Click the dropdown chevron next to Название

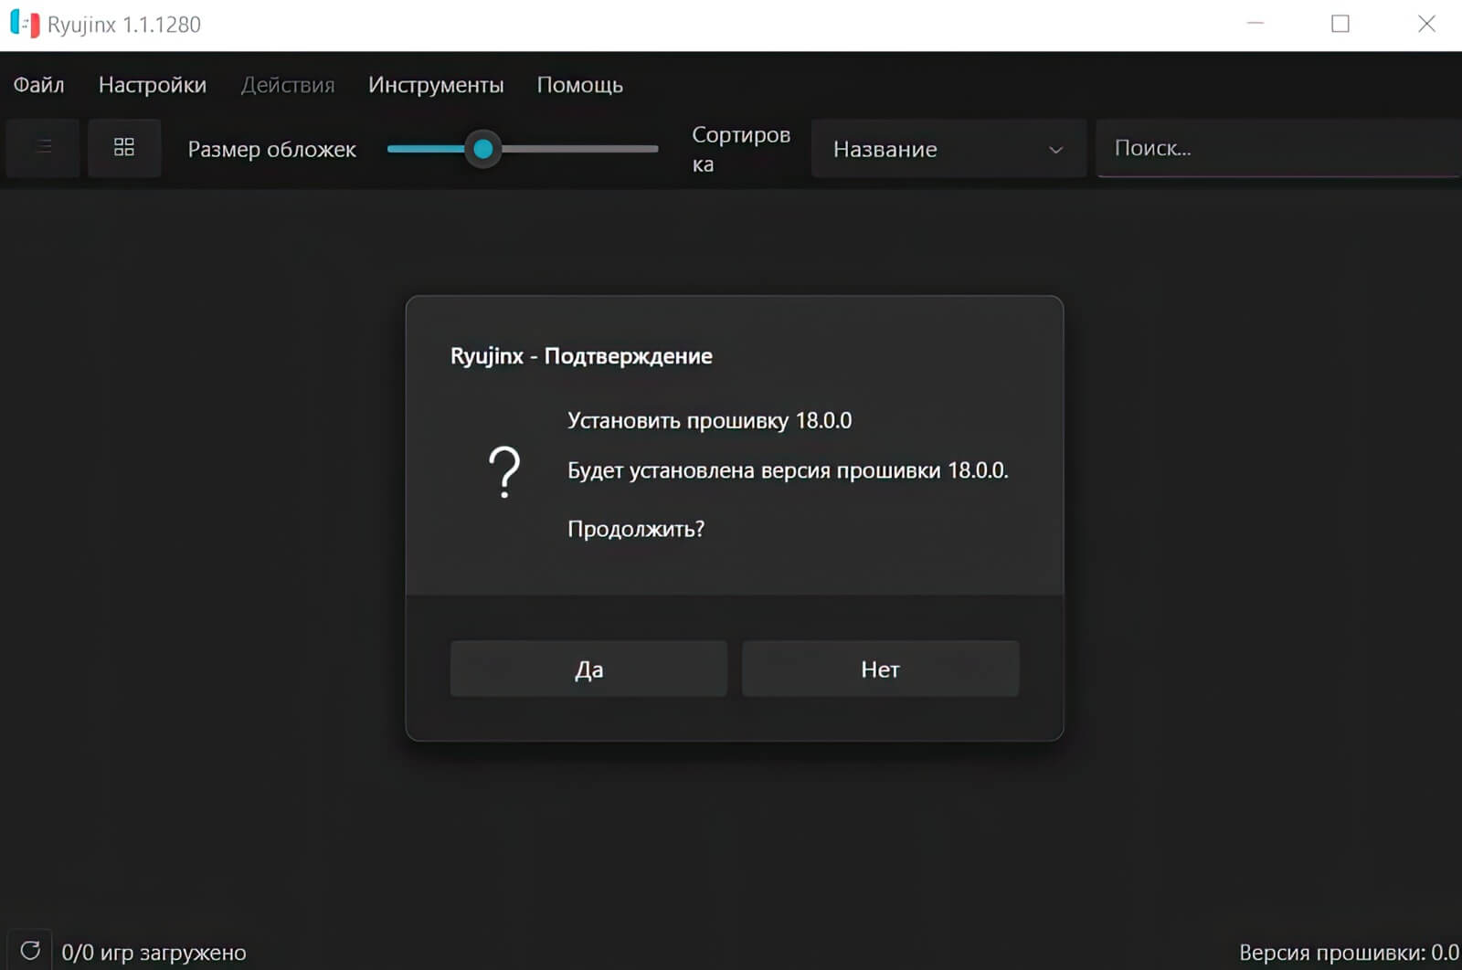(1056, 149)
